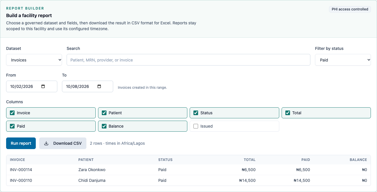Uncheck the Status column checkbox
377x192 pixels.
click(x=196, y=113)
